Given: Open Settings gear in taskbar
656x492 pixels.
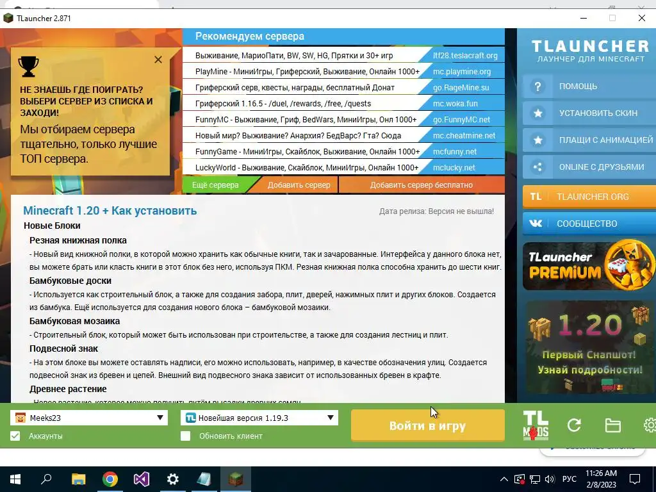Looking at the screenshot, I should (173, 479).
